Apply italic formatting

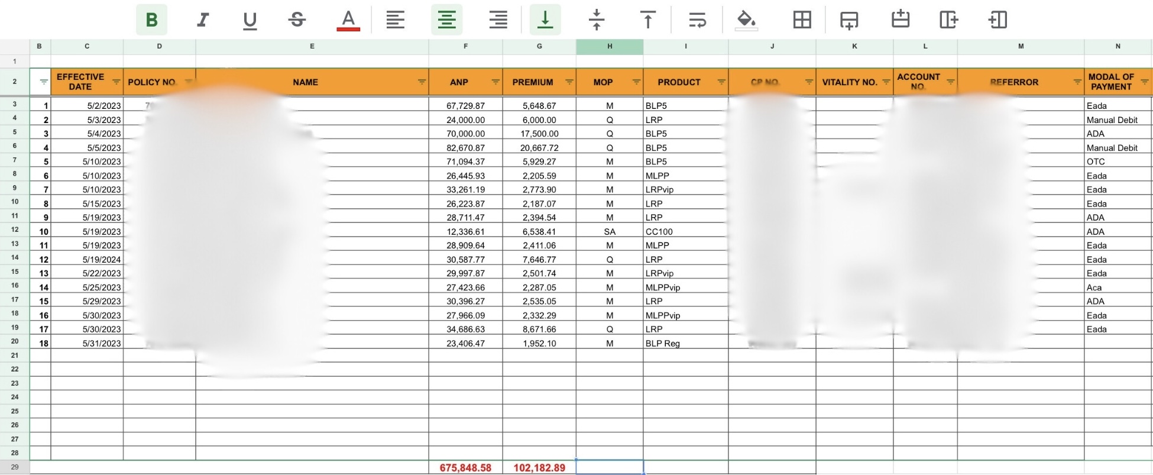pos(202,20)
